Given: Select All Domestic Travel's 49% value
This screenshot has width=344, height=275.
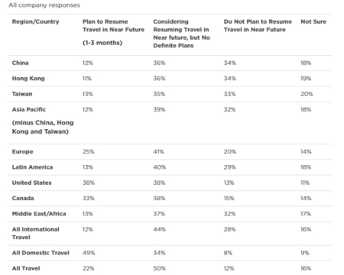Looking at the screenshot, I should click(89, 253).
